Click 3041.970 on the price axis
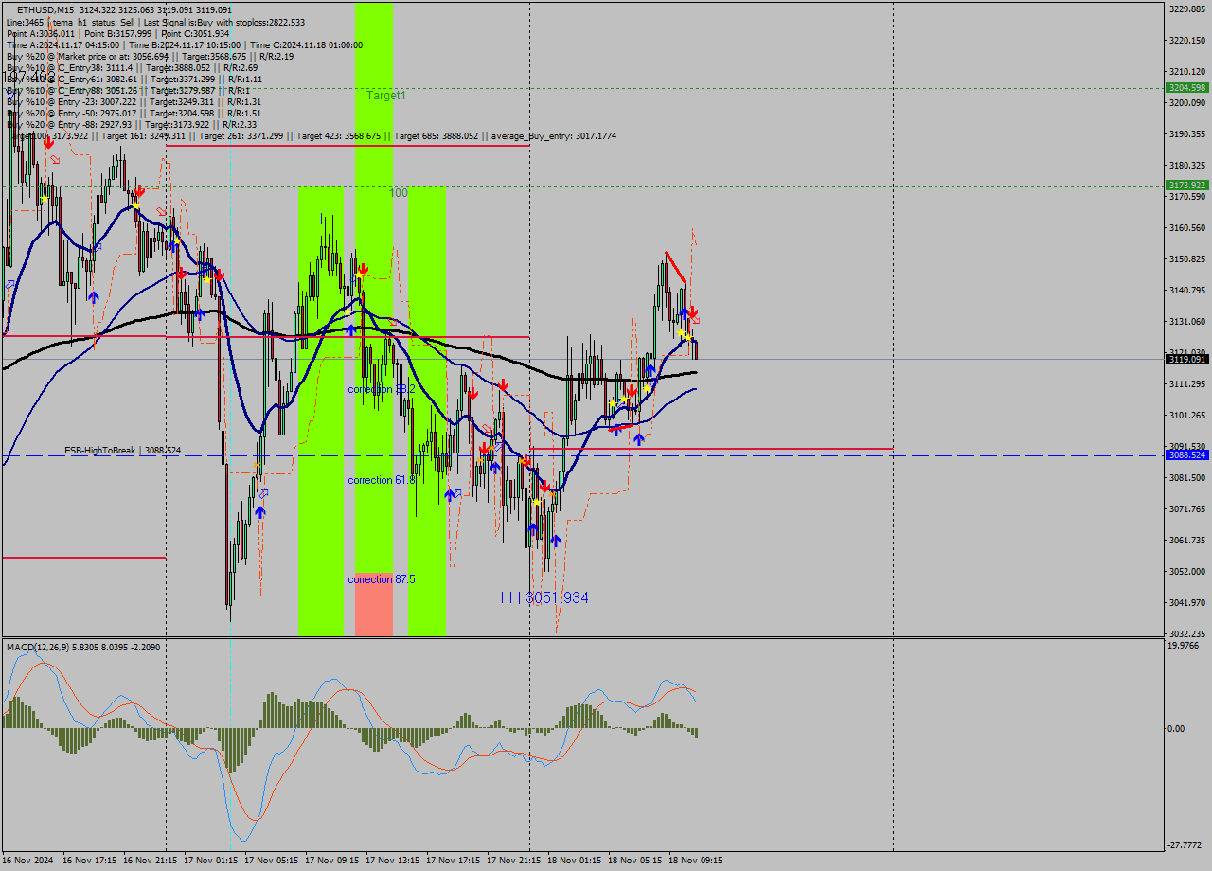Image resolution: width=1212 pixels, height=871 pixels. 1186,602
